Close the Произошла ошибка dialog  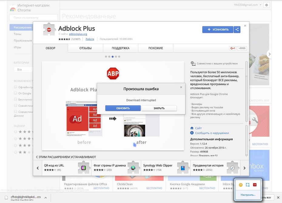point(181,87)
